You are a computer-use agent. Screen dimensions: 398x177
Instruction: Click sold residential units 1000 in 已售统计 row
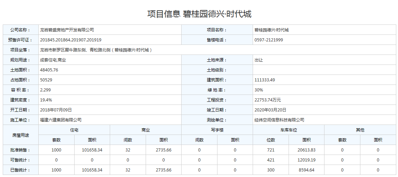[x=56, y=170]
